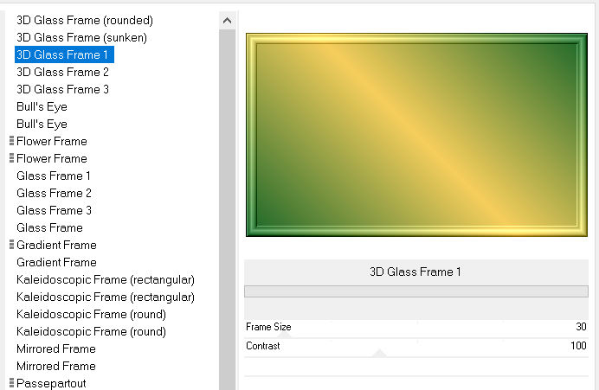This screenshot has height=390, width=599.
Task: Click the Contrast value 100
Action: 577,346
